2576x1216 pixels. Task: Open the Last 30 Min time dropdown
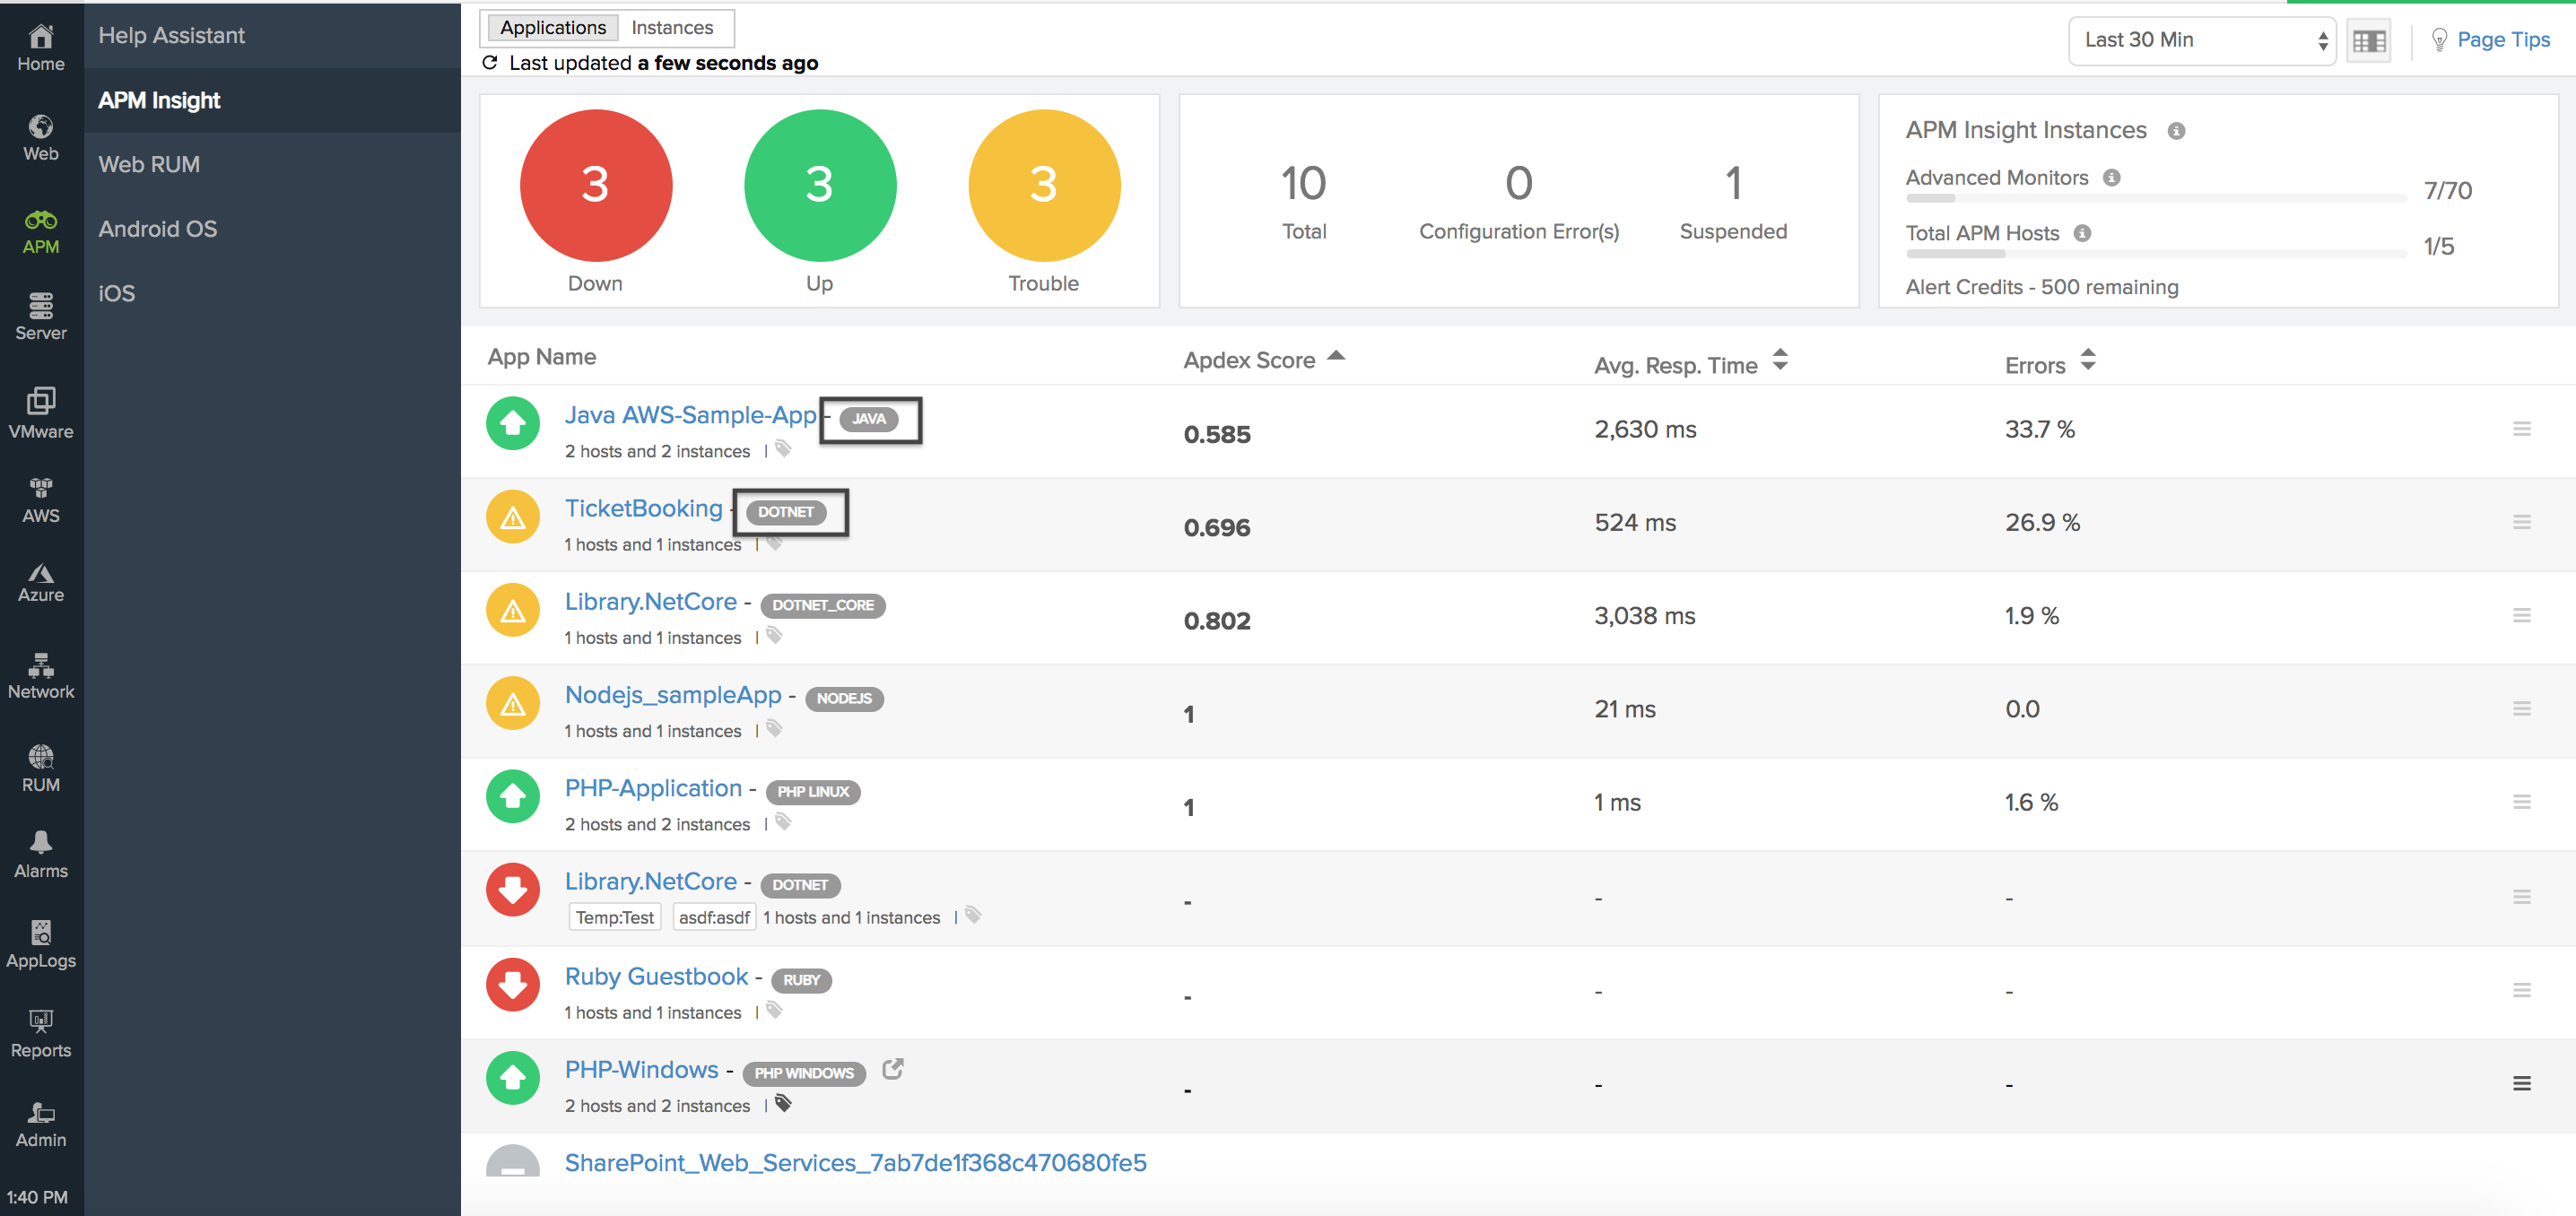coord(2201,41)
